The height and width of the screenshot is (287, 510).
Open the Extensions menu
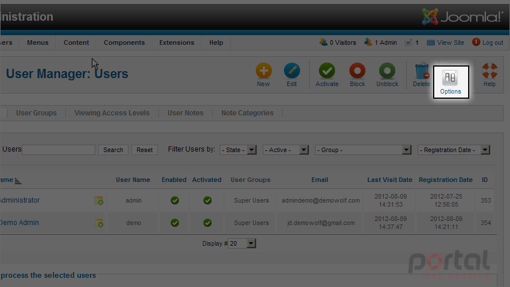[x=177, y=42]
